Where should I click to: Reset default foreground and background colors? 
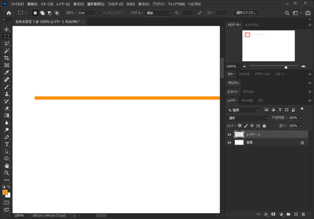(x=4, y=187)
